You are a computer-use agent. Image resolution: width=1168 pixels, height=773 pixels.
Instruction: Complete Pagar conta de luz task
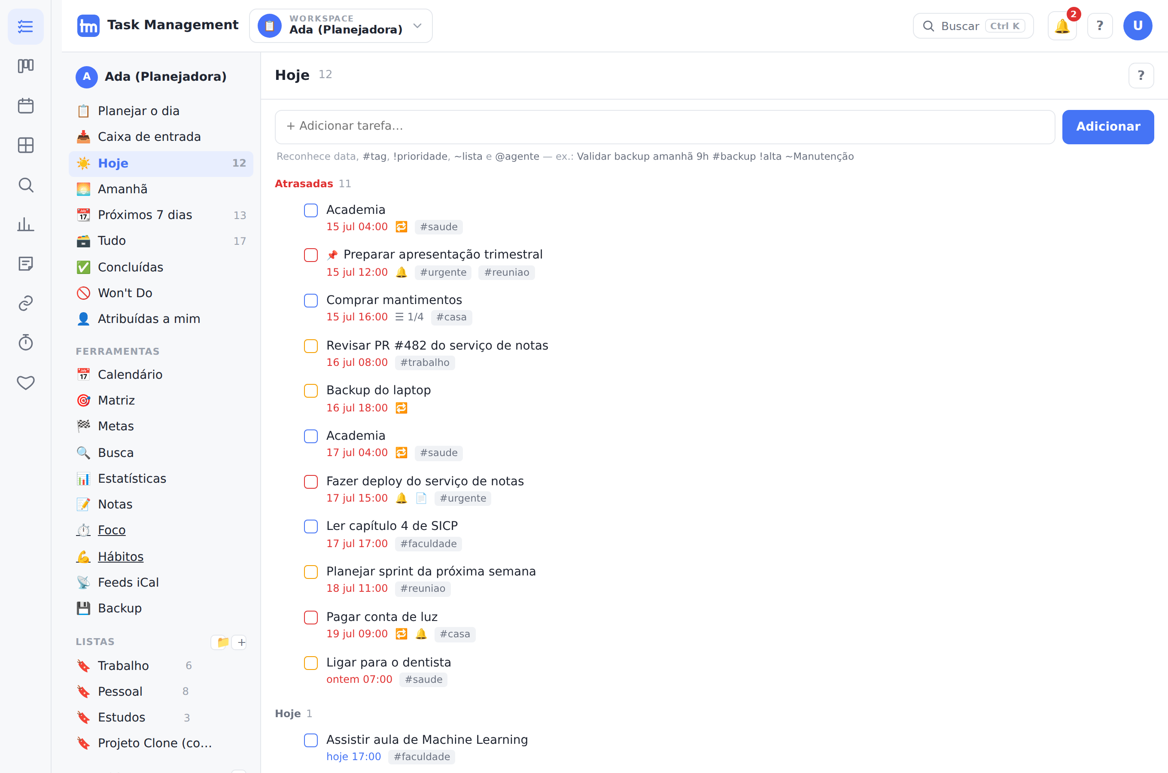pos(311,617)
